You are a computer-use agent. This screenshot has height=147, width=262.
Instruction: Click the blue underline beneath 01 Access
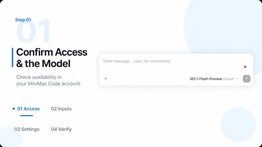click(x=27, y=115)
